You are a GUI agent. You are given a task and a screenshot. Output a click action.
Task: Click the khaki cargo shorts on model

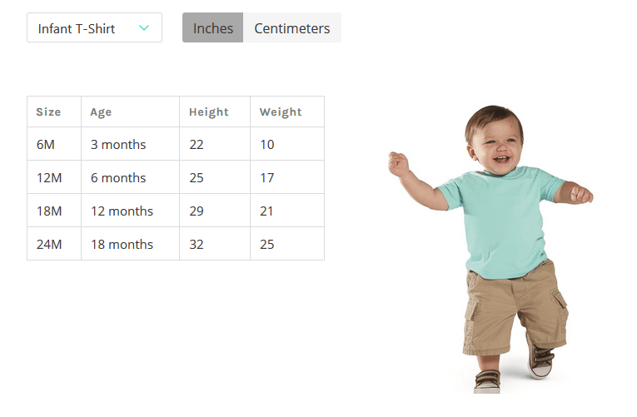pos(516,308)
